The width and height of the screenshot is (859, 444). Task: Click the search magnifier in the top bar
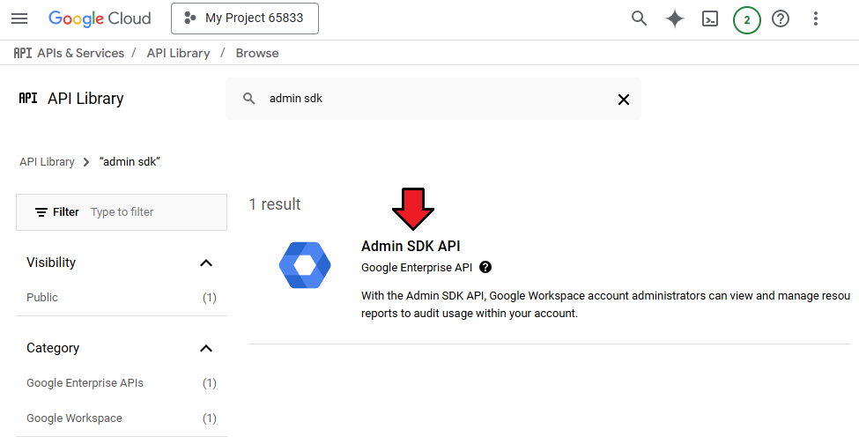639,18
